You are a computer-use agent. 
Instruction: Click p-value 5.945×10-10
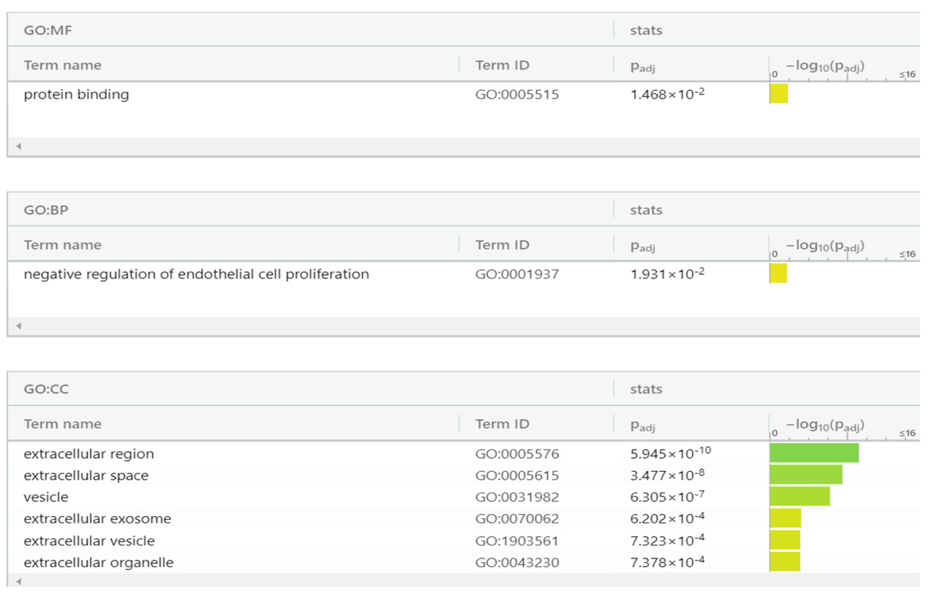pos(670,453)
